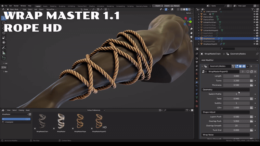Switch to the Sculpting workspace tab
This screenshot has width=260, height=146.
tap(62, 6)
